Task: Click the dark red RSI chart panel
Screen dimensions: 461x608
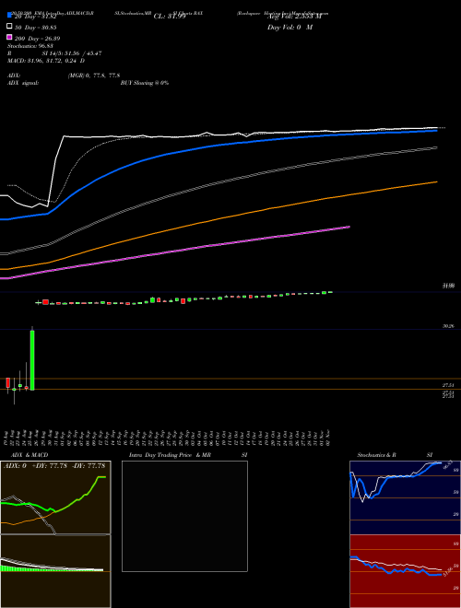Action: pyautogui.click(x=405, y=571)
